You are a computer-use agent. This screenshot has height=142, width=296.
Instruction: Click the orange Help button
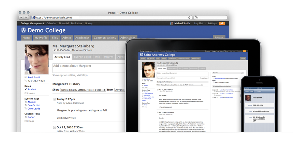click(x=222, y=23)
